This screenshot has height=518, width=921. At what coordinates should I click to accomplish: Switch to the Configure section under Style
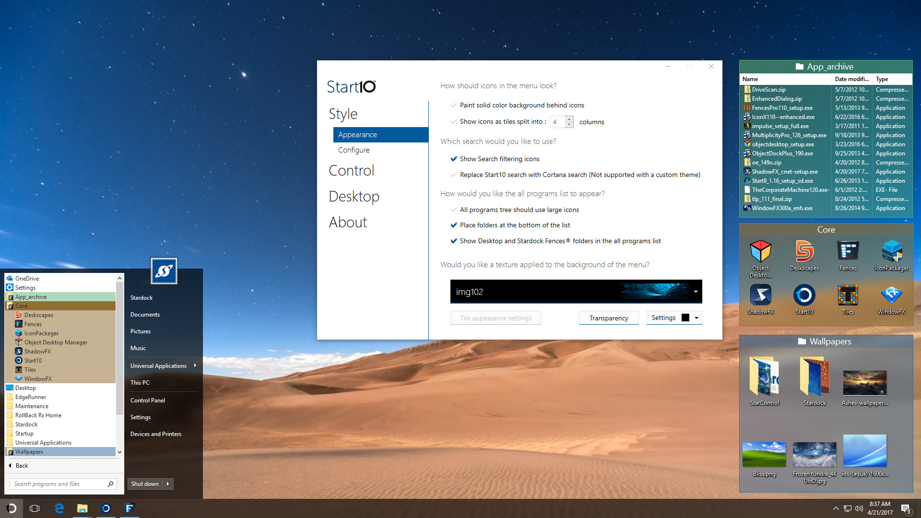pyautogui.click(x=354, y=150)
